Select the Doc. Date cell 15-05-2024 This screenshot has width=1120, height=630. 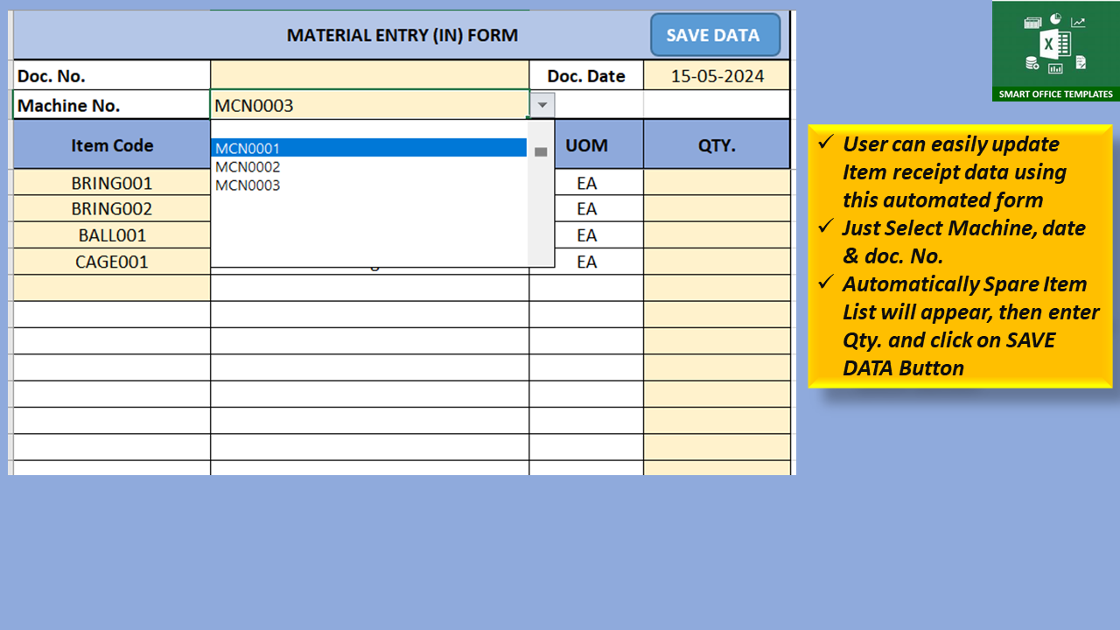717,75
